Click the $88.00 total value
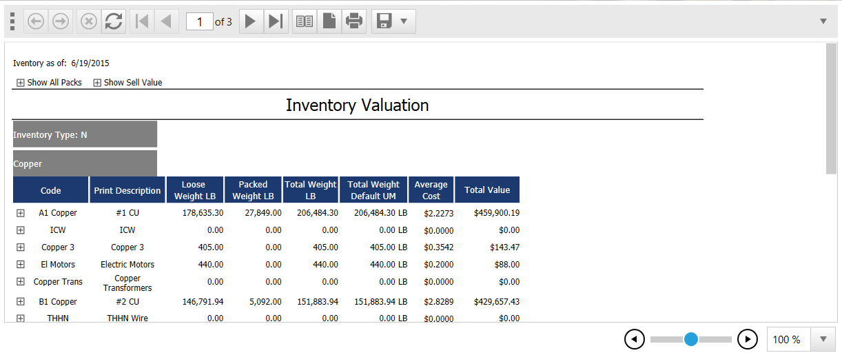Screen dimensions: 842x355 [507, 265]
